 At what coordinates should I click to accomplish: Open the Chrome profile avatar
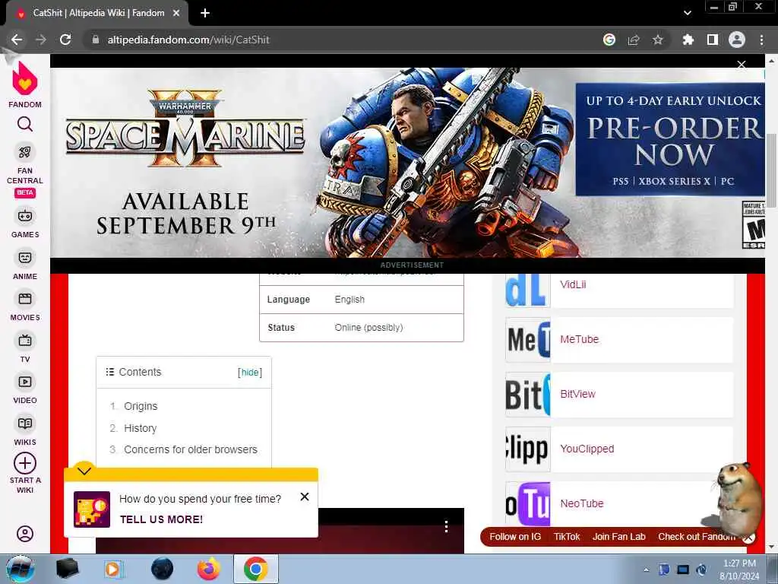point(737,40)
